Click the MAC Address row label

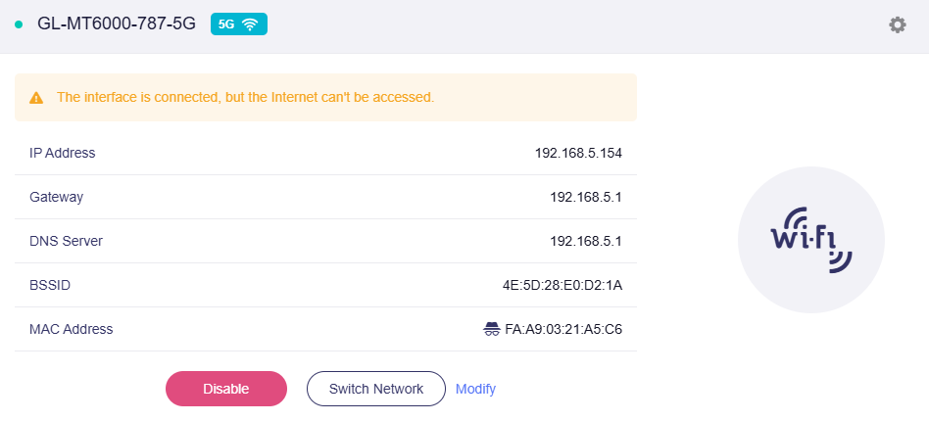pyautogui.click(x=72, y=329)
